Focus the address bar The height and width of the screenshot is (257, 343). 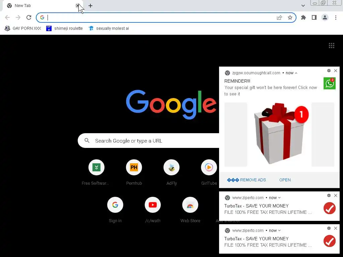coord(162,17)
